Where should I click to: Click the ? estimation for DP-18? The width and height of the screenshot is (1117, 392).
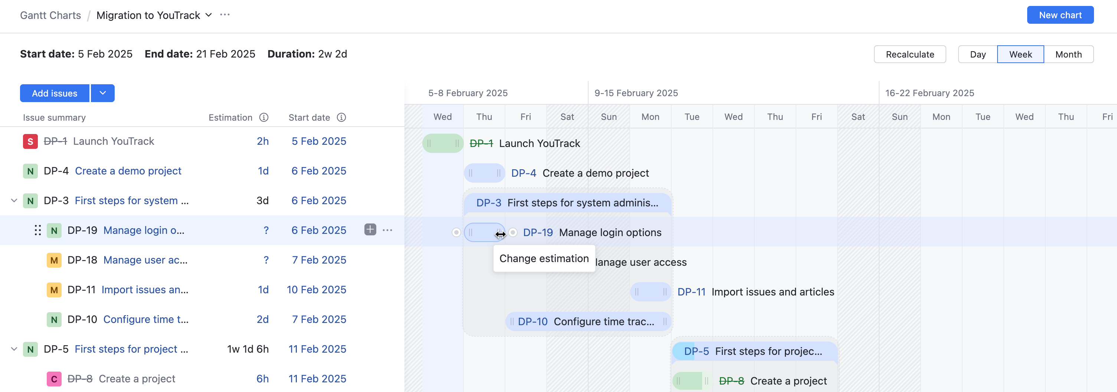266,260
